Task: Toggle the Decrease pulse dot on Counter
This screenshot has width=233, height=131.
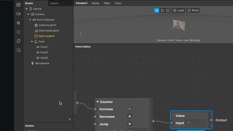Action: click(130, 116)
